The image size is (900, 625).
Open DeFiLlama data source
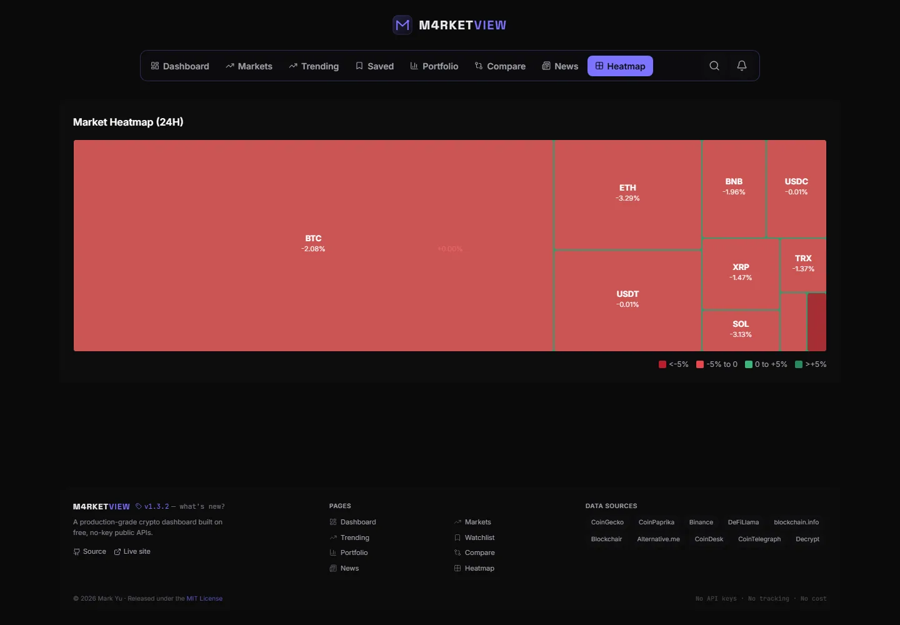click(743, 522)
